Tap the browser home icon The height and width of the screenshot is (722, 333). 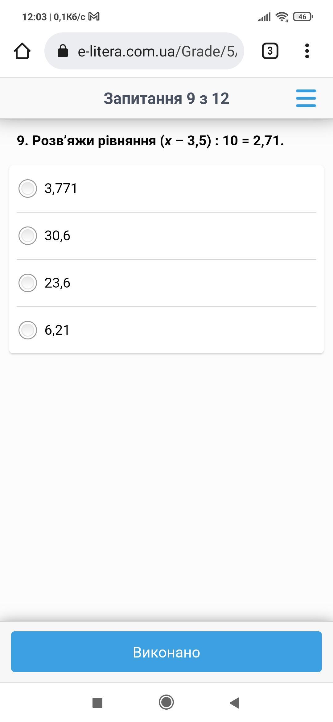pyautogui.click(x=22, y=51)
